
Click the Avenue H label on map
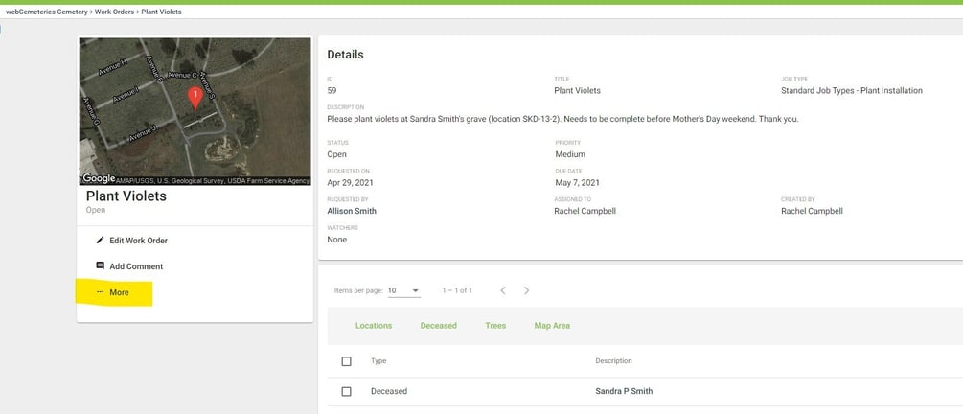(x=113, y=67)
